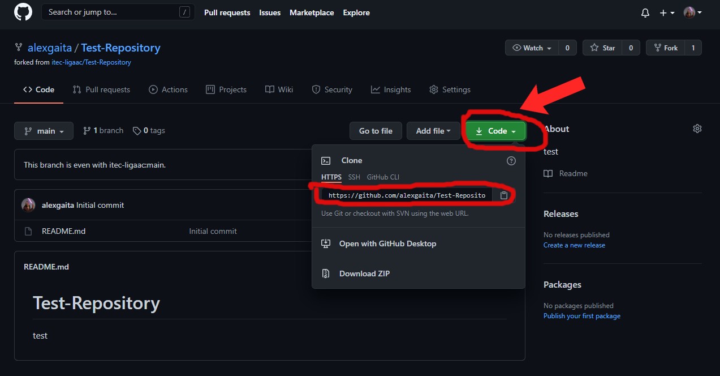Open the user avatar menu
Screen dimensions: 720x376
point(692,12)
